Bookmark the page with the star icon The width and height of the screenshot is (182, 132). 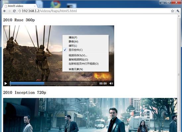[172, 11]
